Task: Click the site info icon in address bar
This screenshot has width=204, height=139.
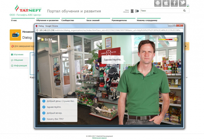Action: point(37,30)
